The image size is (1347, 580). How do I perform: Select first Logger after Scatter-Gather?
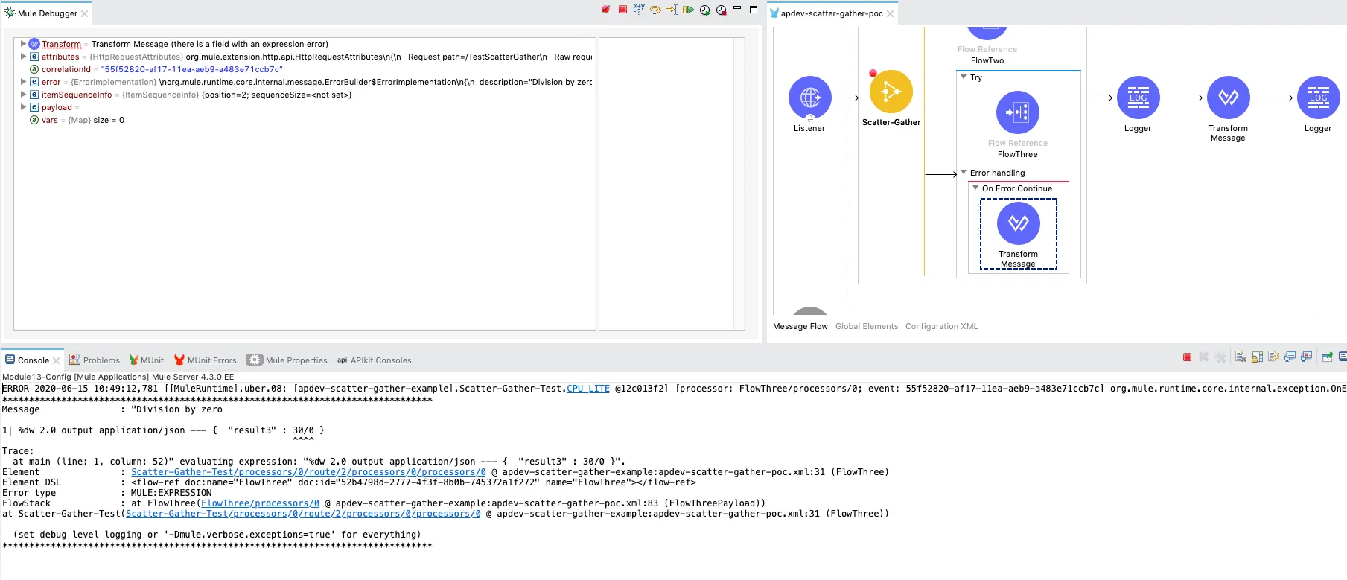pos(1139,98)
